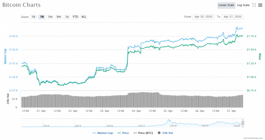Image resolution: width=265 pixels, height=140 pixels.
Task: Set zoom to ALL
Action: [84, 17]
